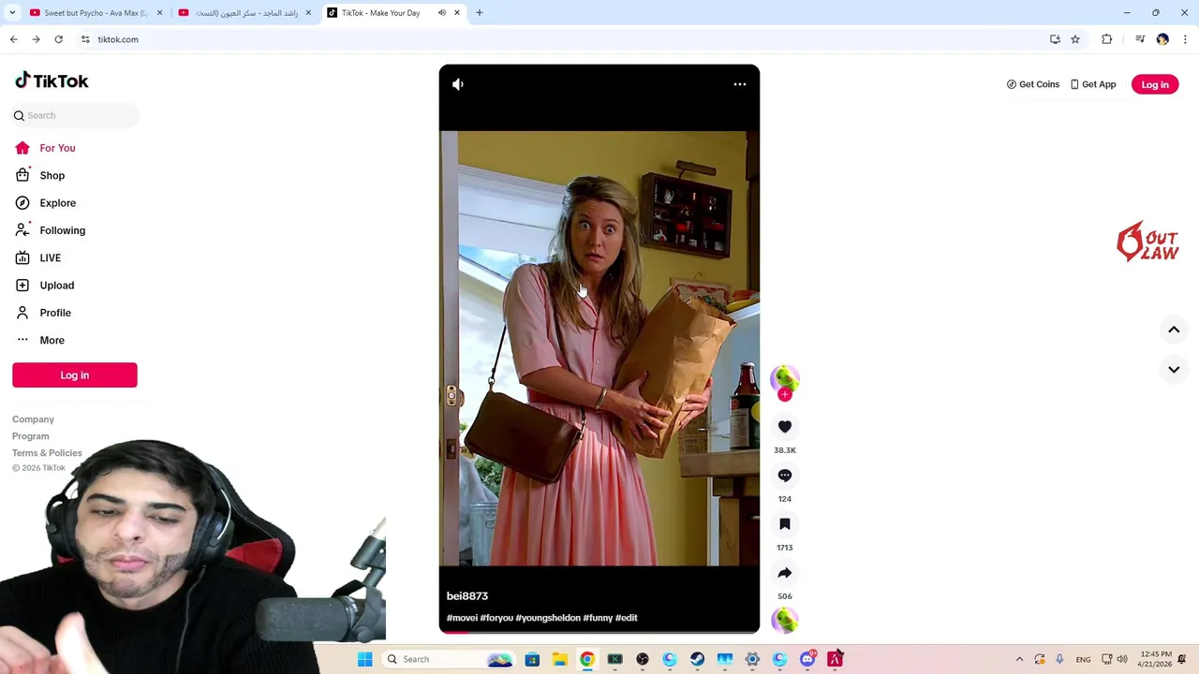Show hidden system tray icons
Image resolution: width=1199 pixels, height=674 pixels.
click(1019, 659)
